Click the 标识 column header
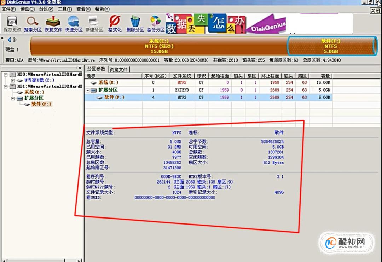Viewport: 382px width, 262px height. (202, 76)
